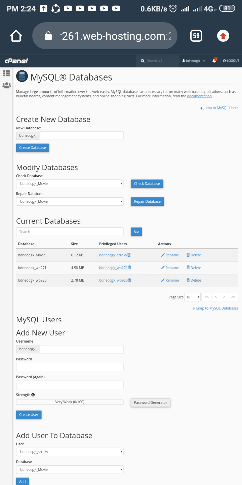Viewport: 242px width, 485px height.
Task: Open the apps grid sidebar icon
Action: (6, 73)
